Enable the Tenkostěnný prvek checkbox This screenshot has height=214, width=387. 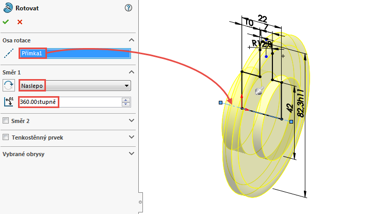coord(6,137)
